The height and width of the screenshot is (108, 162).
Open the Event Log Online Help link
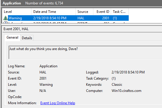[x=58, y=103]
